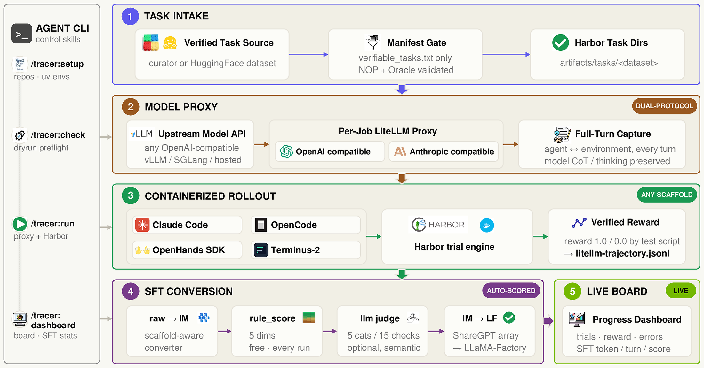The width and height of the screenshot is (704, 368).
Task: Open the /tracer:run skill label
Action: (53, 224)
